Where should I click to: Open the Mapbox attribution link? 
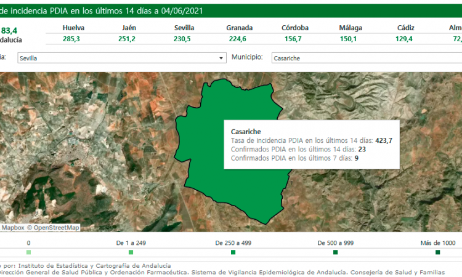(12, 227)
